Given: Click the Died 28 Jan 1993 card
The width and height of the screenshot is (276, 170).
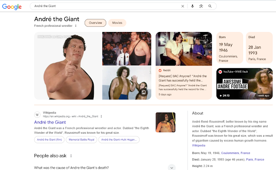Looking at the screenshot, I should point(259,48).
